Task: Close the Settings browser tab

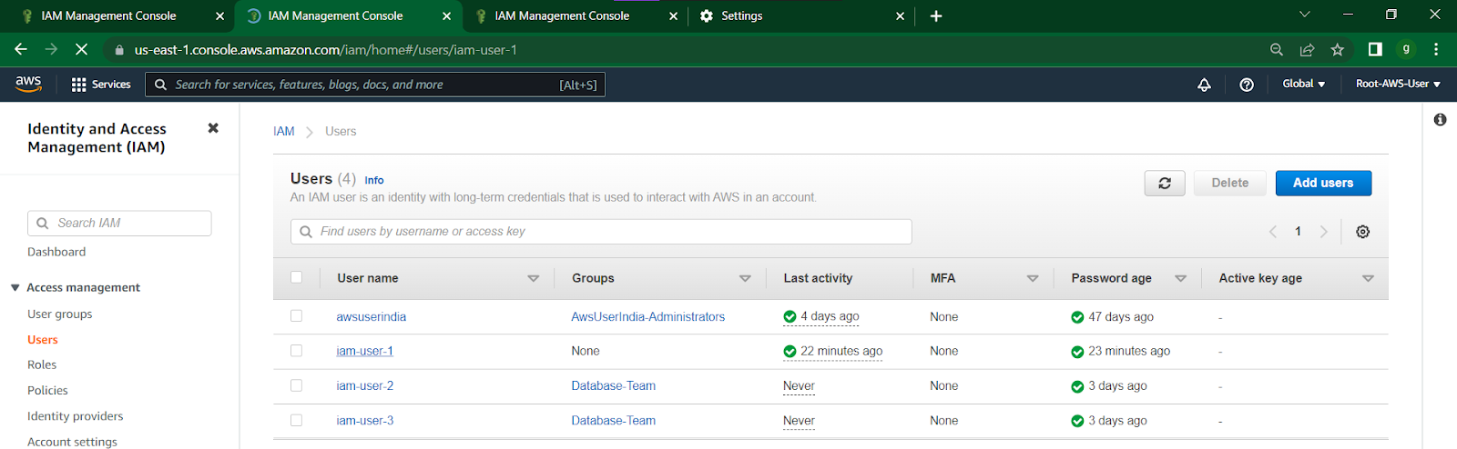Action: 900,15
